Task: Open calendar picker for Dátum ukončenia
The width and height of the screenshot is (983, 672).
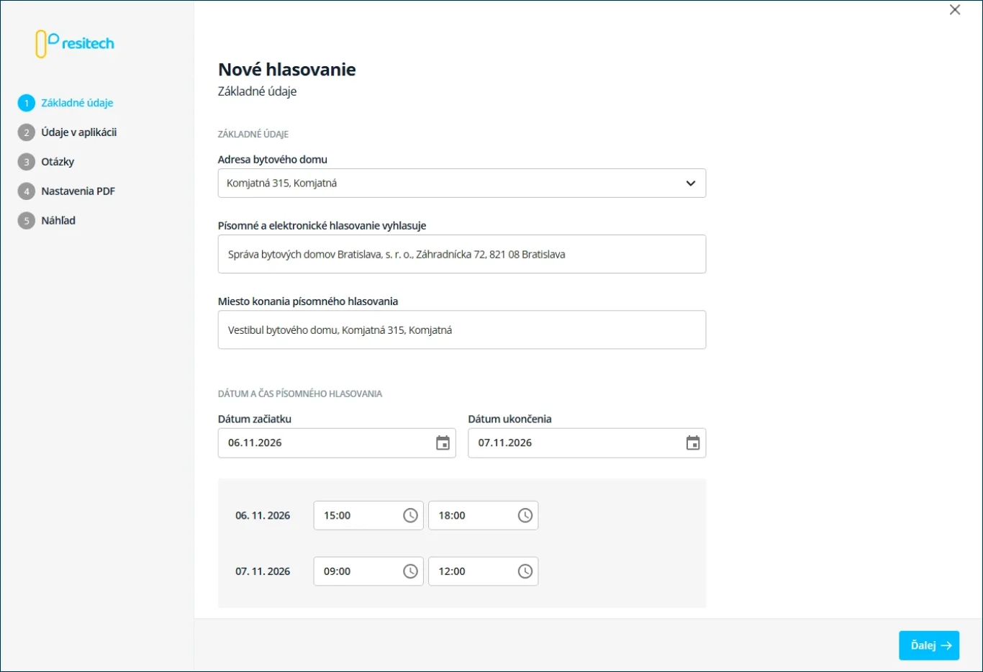Action: click(x=693, y=443)
